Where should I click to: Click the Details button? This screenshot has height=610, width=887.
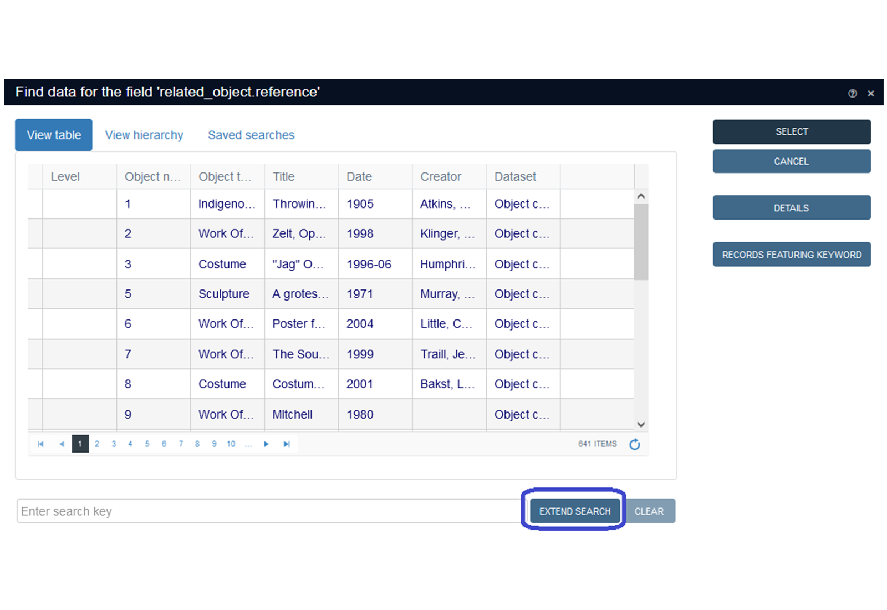tap(791, 208)
